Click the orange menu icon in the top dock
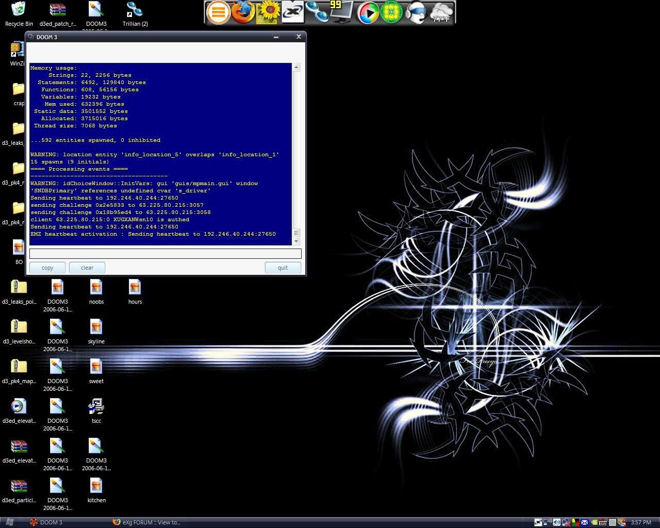The width and height of the screenshot is (660, 528). (218, 12)
